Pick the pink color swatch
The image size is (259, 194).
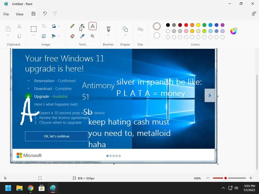click(x=186, y=31)
